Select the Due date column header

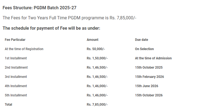tap(142, 40)
